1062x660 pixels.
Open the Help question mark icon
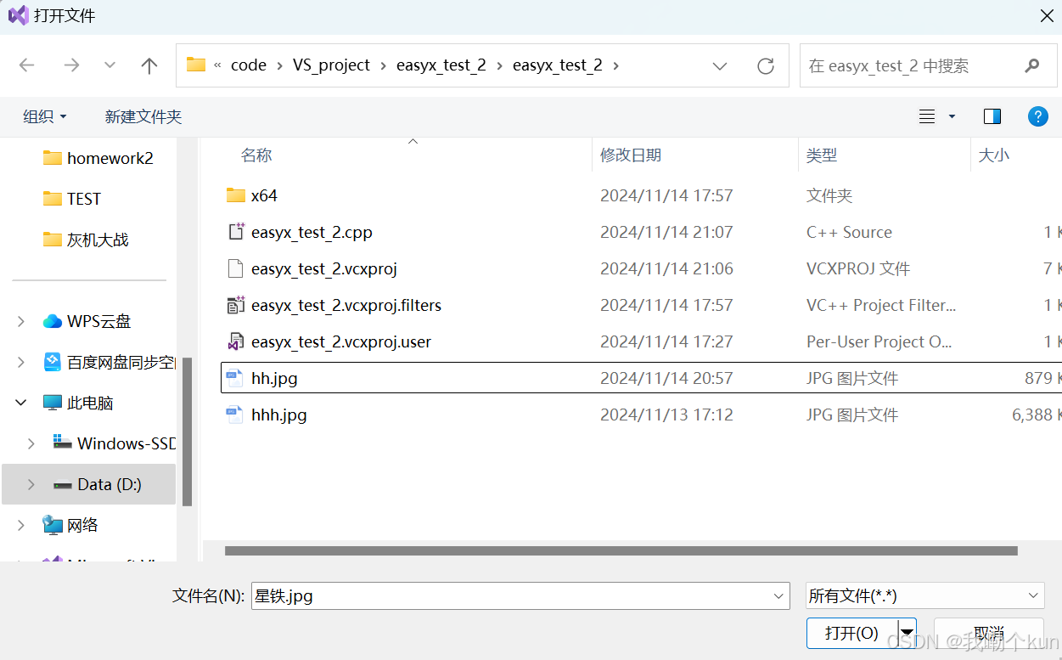pyautogui.click(x=1037, y=116)
